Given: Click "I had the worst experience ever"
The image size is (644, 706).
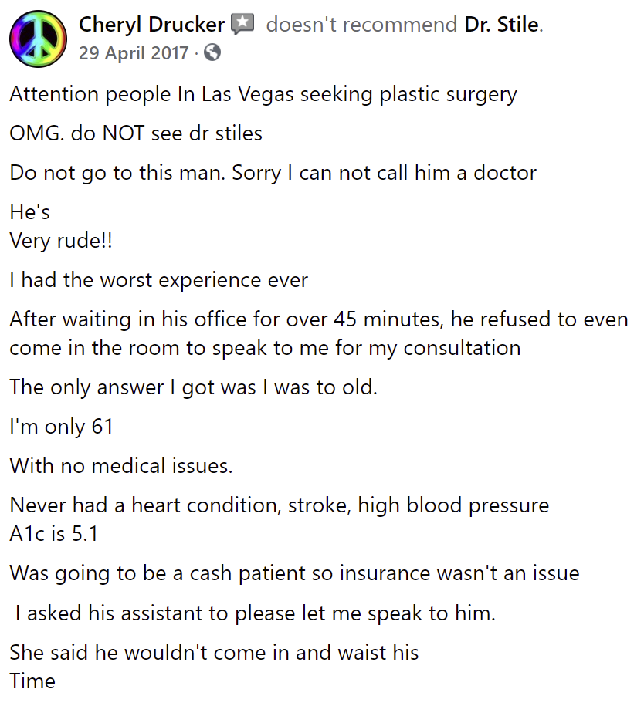Looking at the screenshot, I should pos(158,280).
